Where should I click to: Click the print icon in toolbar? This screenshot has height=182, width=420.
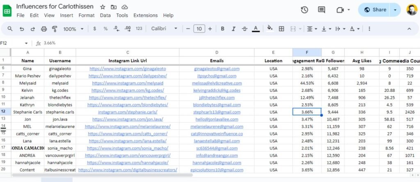tap(44, 29)
